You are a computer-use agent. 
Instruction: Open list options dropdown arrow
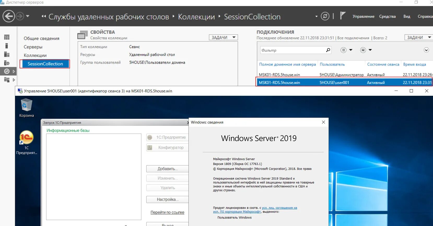tap(351, 50)
